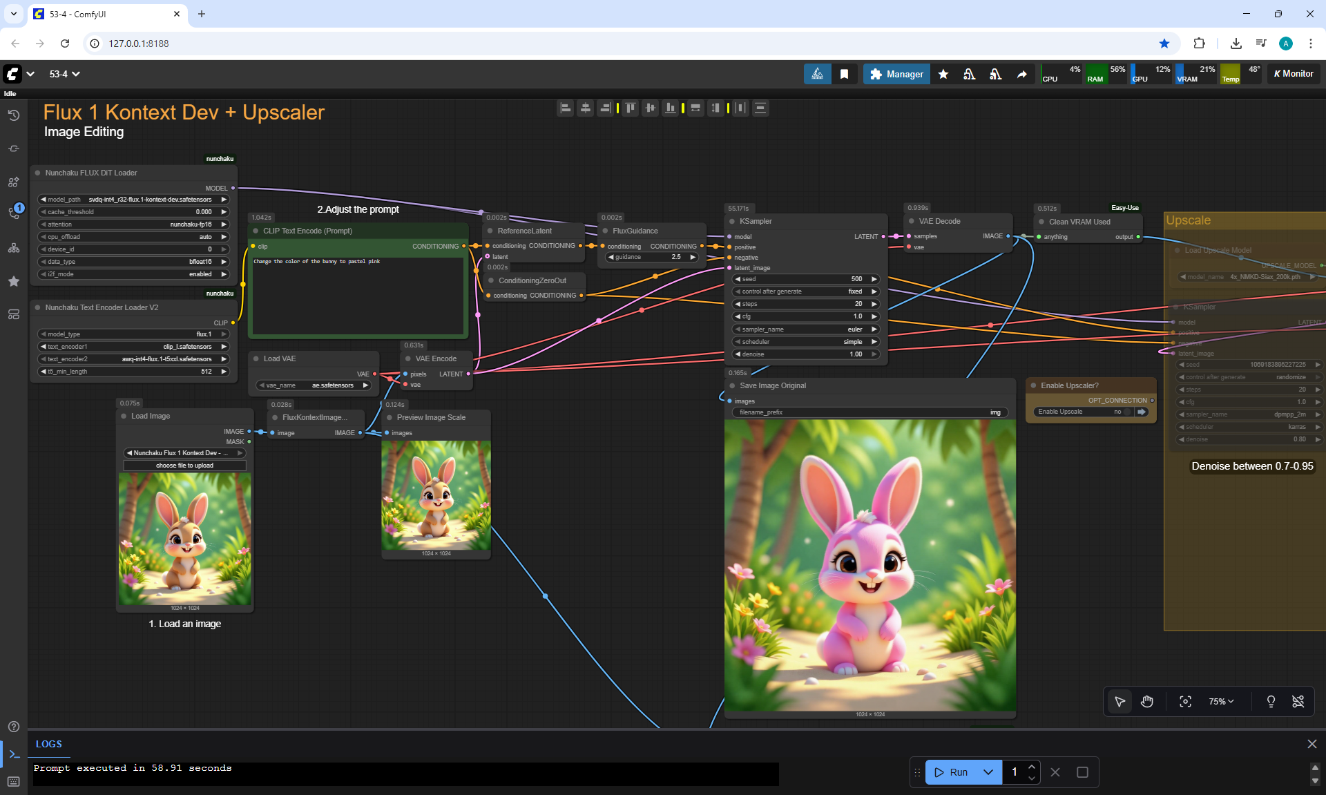Image resolution: width=1326 pixels, height=795 pixels.
Task: Open the queue history sidebar icon
Action: coord(13,115)
